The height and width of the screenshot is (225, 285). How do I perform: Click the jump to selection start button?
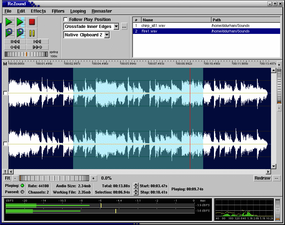point(37,42)
